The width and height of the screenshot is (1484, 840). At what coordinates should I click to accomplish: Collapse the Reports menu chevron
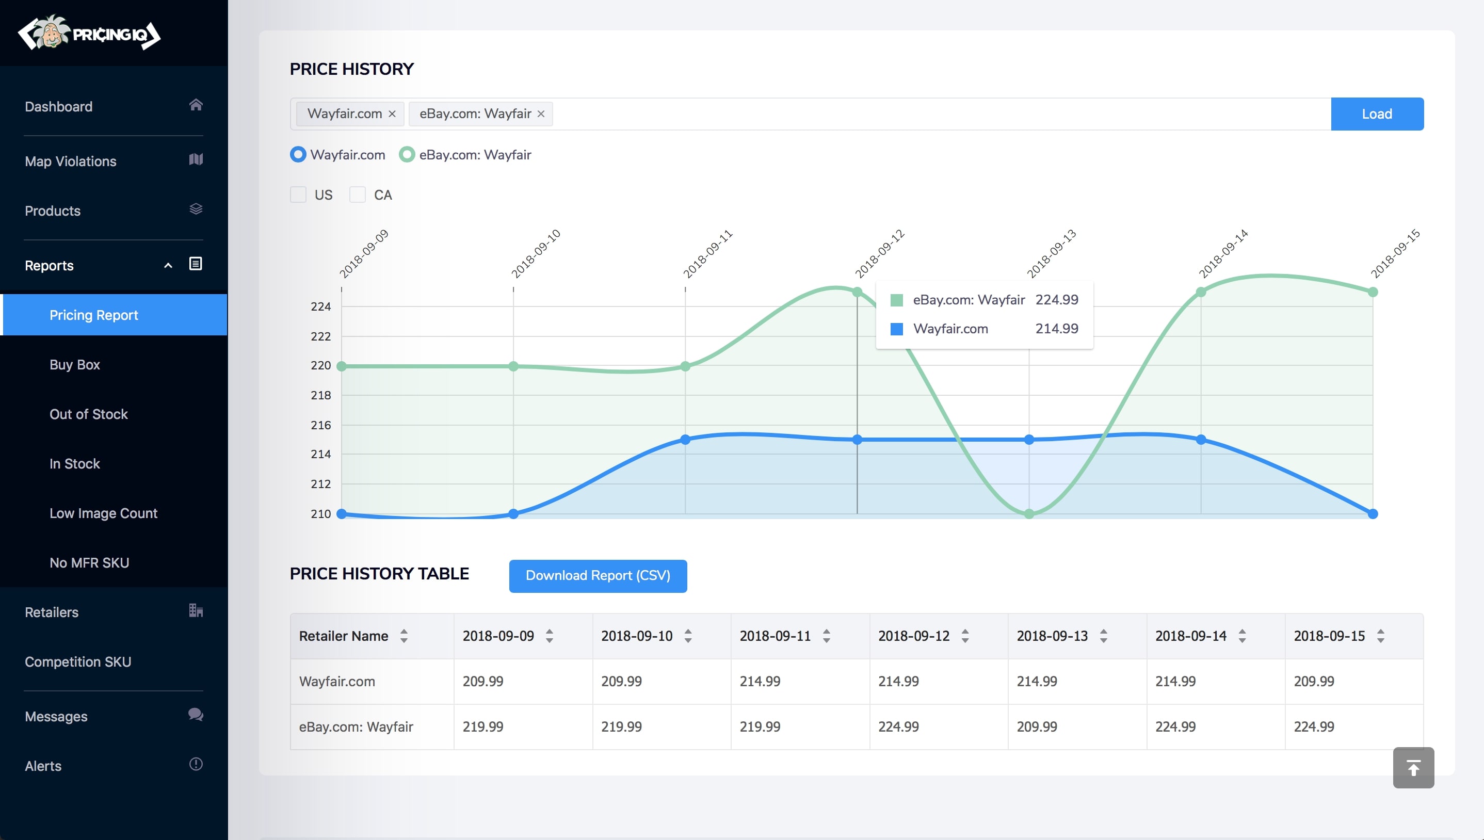(x=168, y=265)
